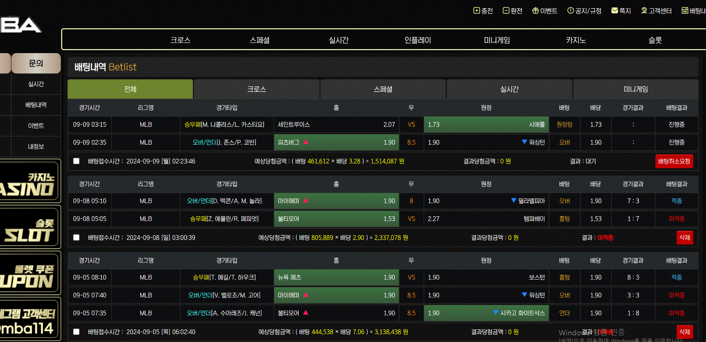Open the 카지노 CASINO banner

click(30, 181)
